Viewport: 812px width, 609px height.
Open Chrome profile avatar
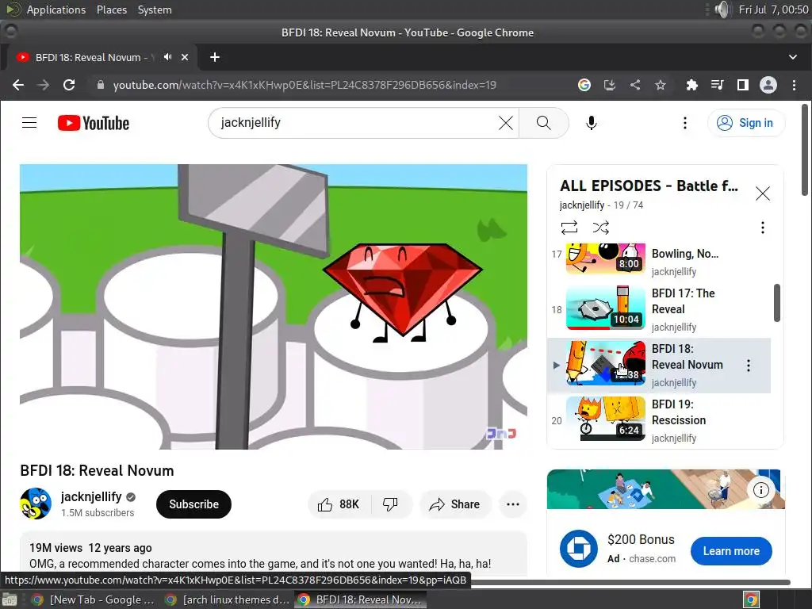tap(768, 85)
